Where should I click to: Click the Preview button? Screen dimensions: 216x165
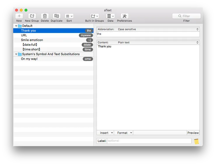point(193,133)
